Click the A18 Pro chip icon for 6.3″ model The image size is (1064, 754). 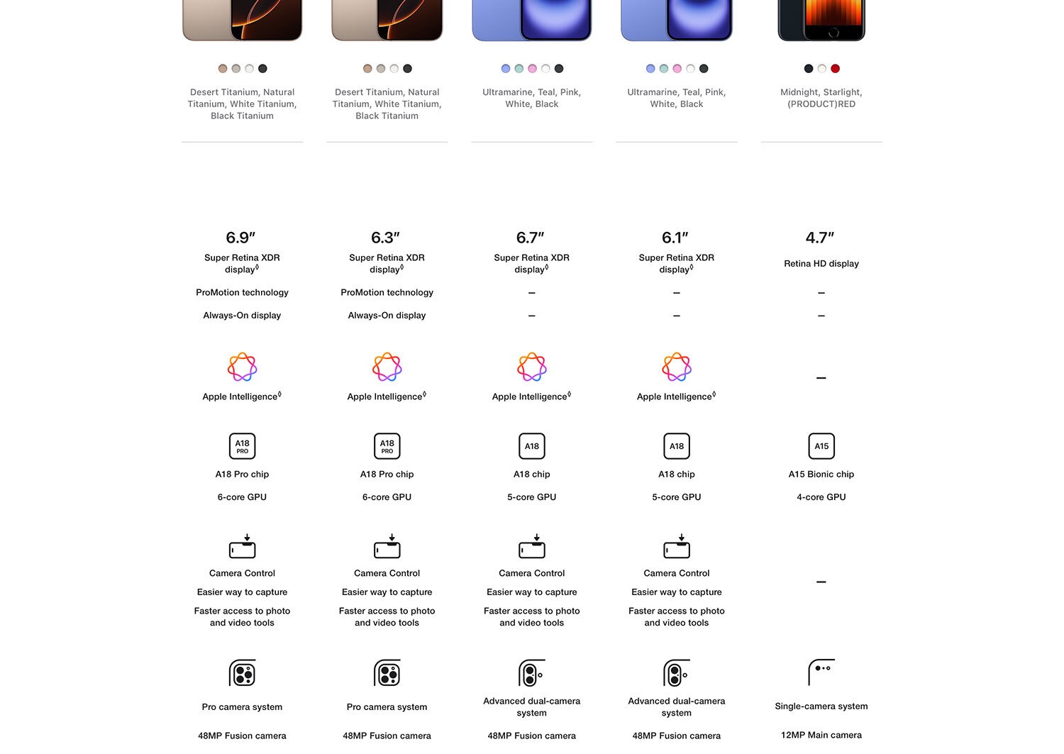pos(387,446)
